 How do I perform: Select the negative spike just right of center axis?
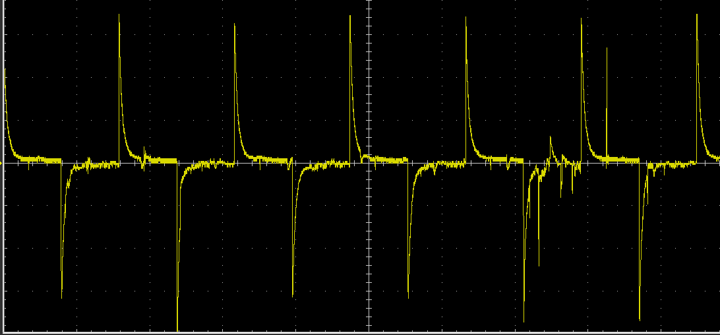(408, 295)
